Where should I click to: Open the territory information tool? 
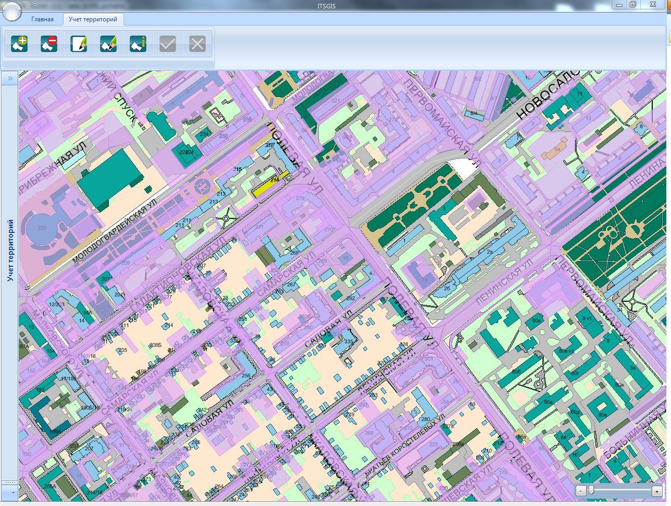click(138, 44)
